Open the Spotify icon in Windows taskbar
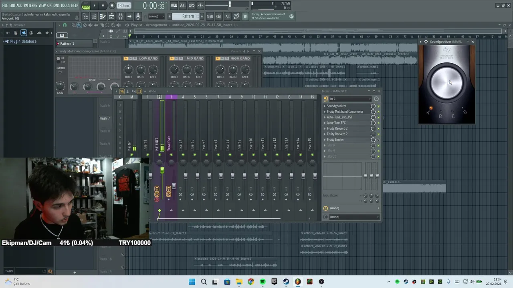Viewport: 513px width, 288px height. click(263, 282)
